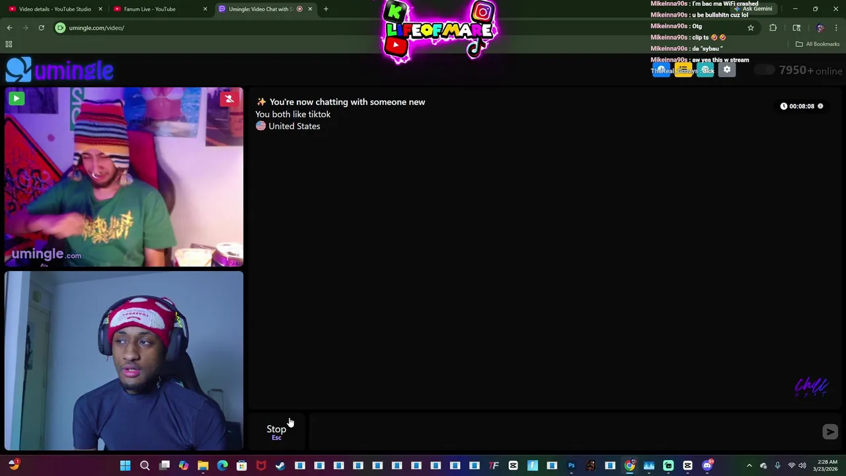Click the United States country text
Image resolution: width=846 pixels, height=476 pixels.
[294, 126]
